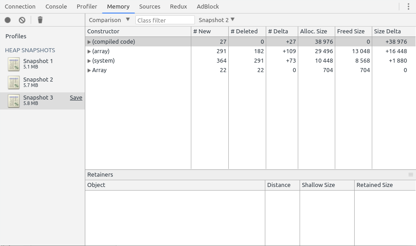The height and width of the screenshot is (246, 416).
Task: Open the Sources tab
Action: click(x=149, y=6)
